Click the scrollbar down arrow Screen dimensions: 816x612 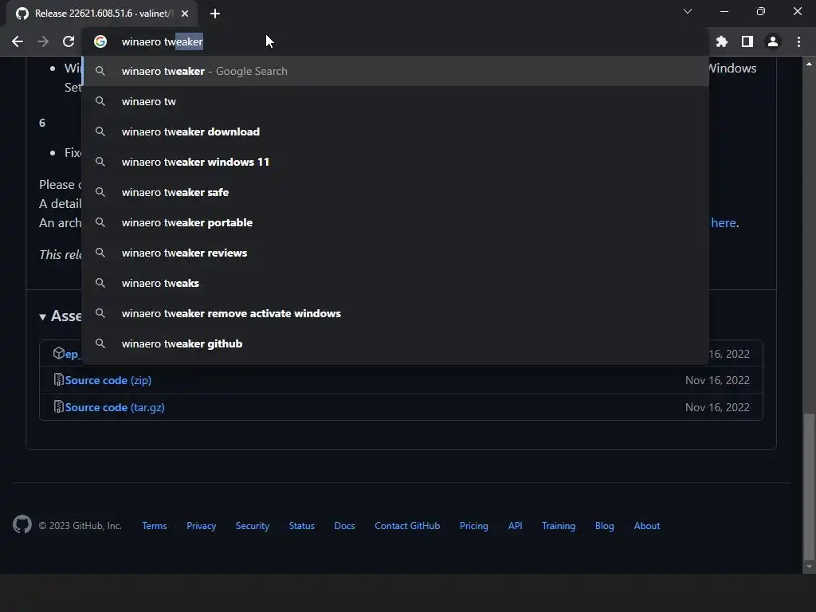[809, 567]
